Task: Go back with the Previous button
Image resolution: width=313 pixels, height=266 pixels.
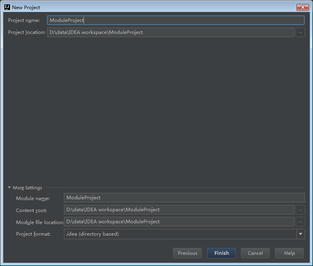Action: point(187,253)
